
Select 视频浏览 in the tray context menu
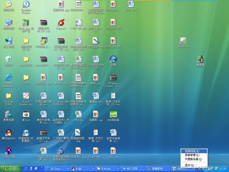[192, 151]
